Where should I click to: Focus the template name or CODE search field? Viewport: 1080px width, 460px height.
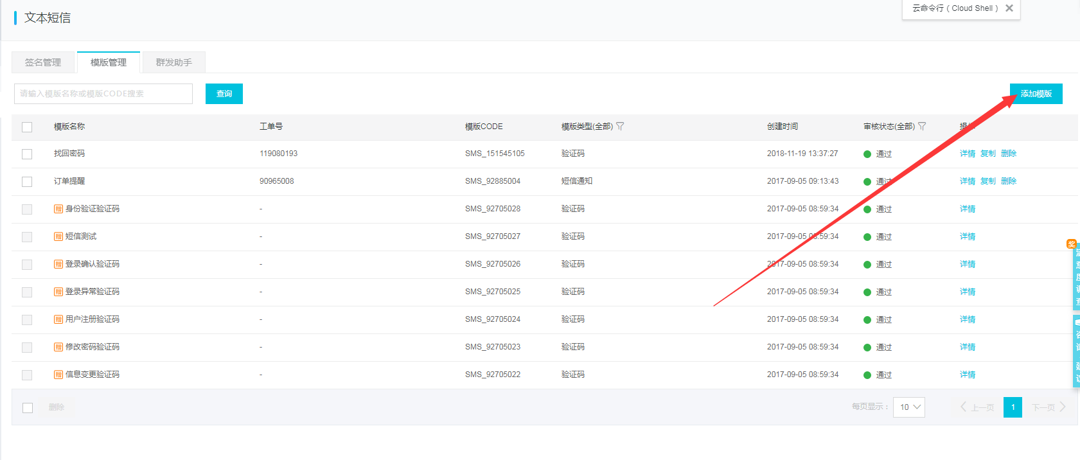(x=103, y=94)
